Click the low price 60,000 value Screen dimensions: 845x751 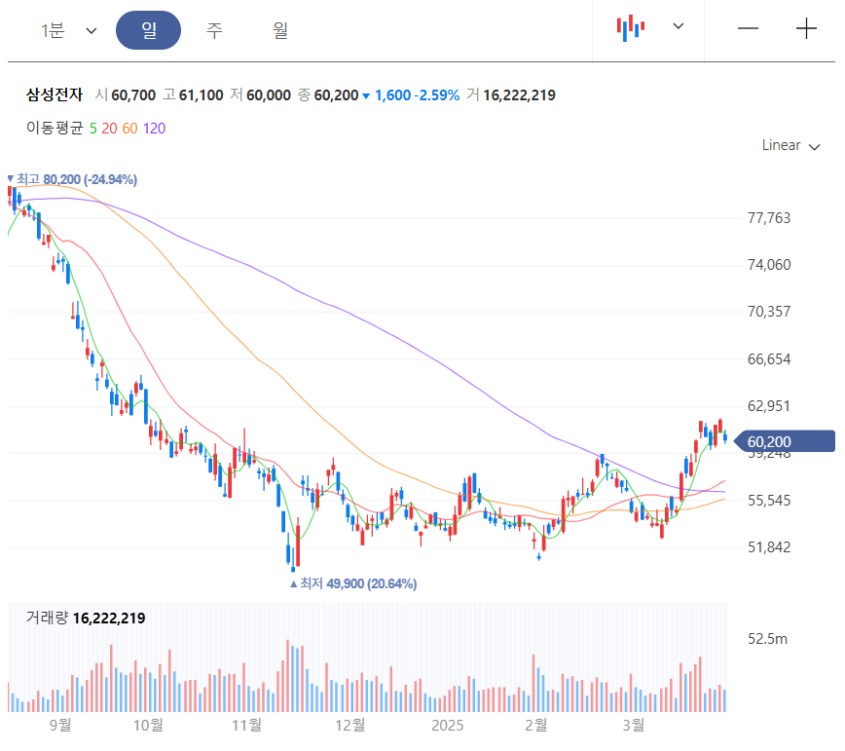tap(269, 95)
